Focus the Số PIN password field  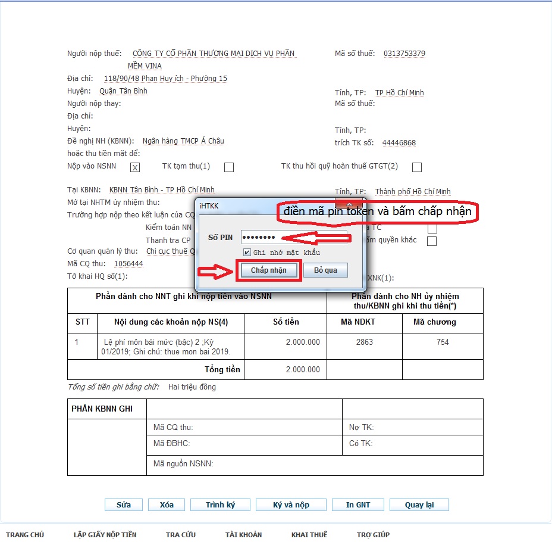(293, 238)
